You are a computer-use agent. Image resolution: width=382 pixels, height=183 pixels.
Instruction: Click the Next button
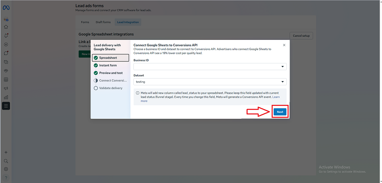coord(280,112)
